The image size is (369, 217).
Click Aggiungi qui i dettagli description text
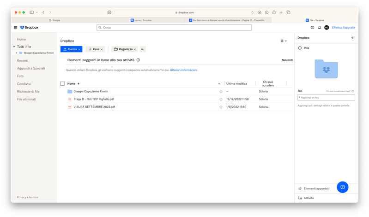coord(324,106)
